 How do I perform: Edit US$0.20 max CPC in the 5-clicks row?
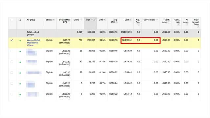(x=65, y=95)
